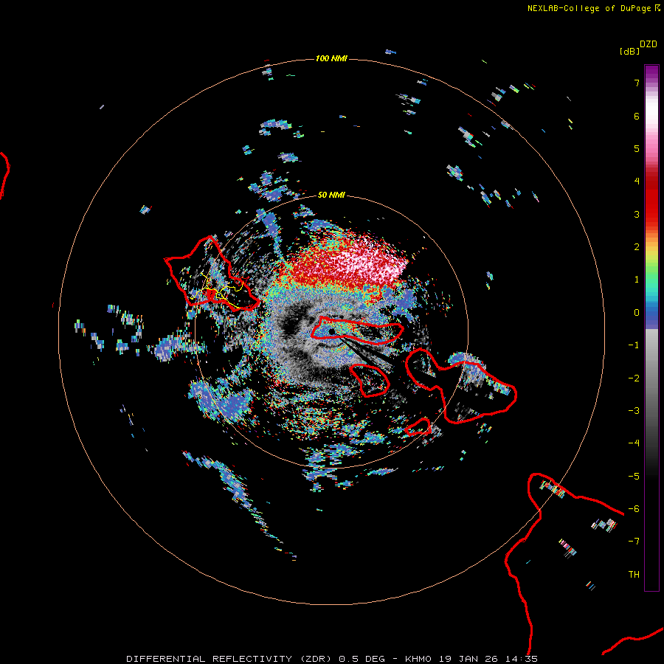Pick the purple top band of the color bar
Viewport: 664px width, 664px height.
pyautogui.click(x=651, y=73)
